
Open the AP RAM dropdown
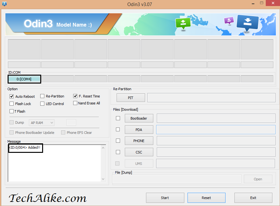pos(41,123)
